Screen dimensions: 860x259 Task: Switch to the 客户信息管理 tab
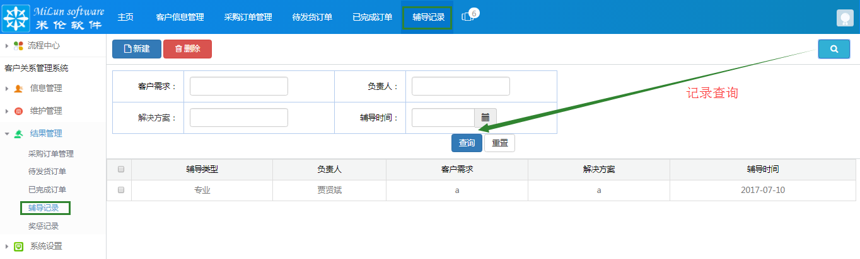pyautogui.click(x=180, y=17)
